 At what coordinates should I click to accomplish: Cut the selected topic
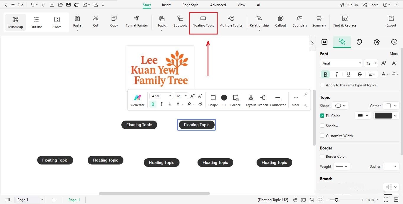point(96,22)
